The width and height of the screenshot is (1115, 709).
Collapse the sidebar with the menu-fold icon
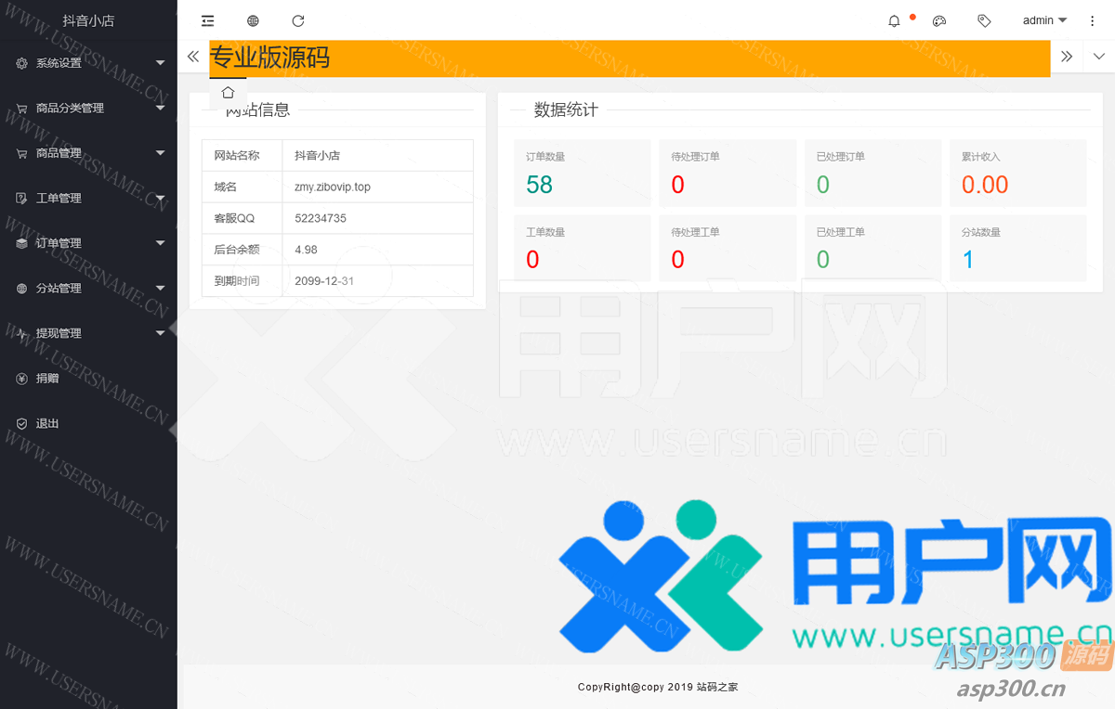(x=207, y=20)
